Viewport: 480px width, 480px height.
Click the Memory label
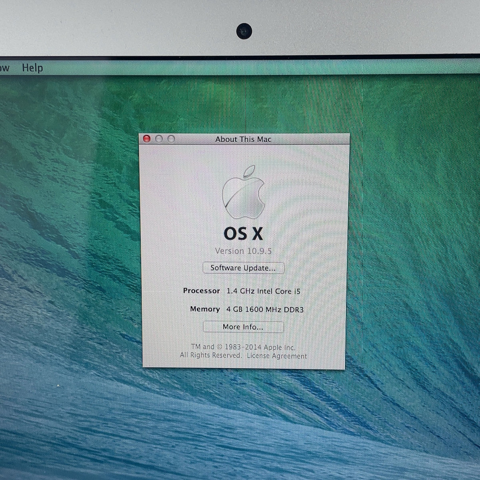[205, 309]
